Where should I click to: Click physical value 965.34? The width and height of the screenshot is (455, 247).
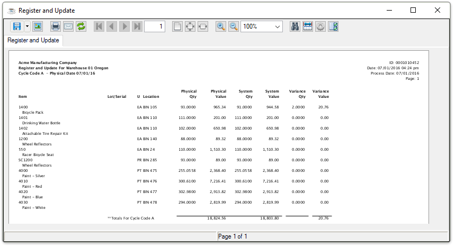coord(220,107)
